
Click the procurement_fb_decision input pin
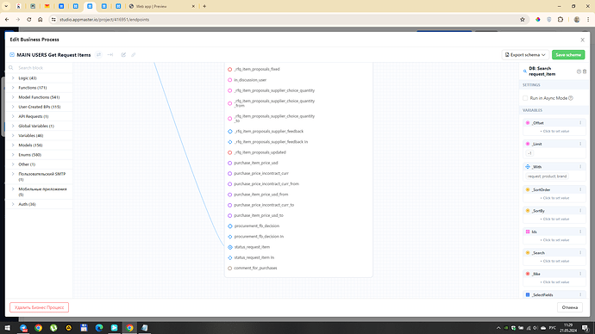230,226
